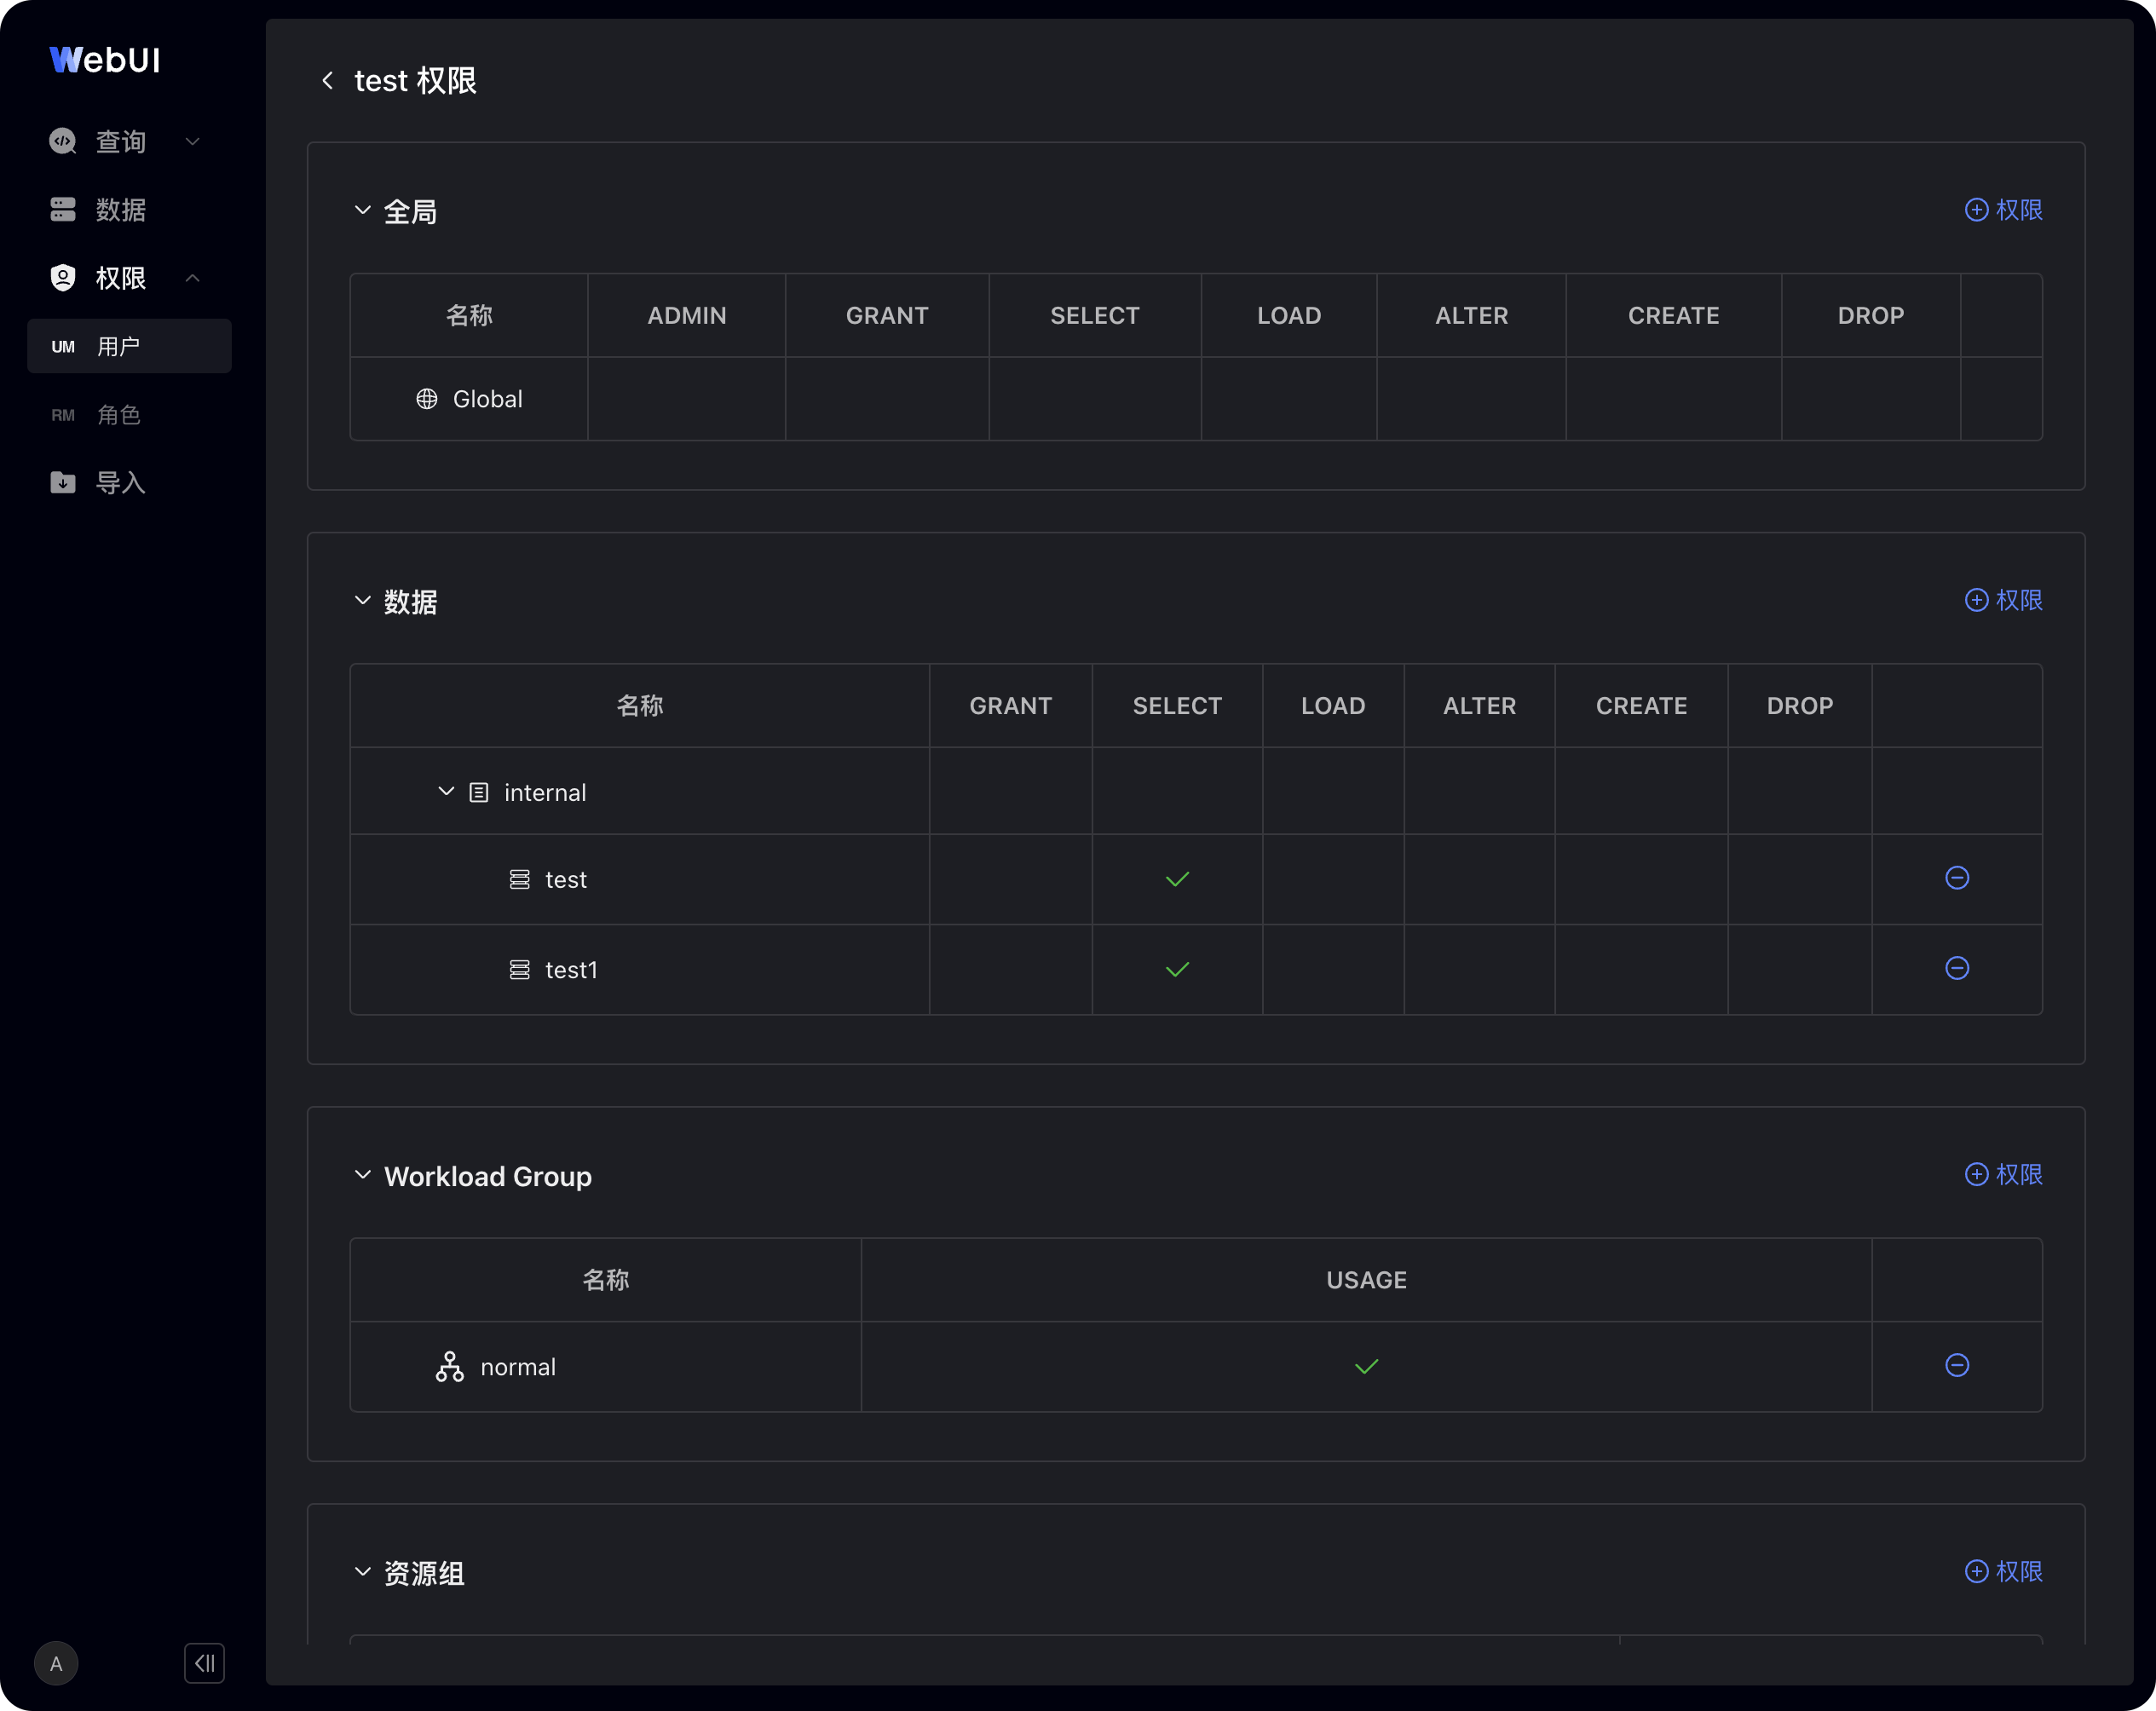Remove permissions for the test1 database
Screen dimensions: 2156x1711
pos(1957,967)
